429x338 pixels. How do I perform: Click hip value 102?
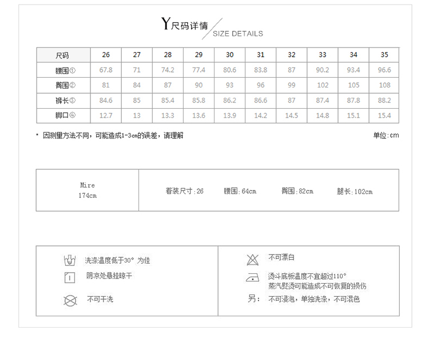[323, 85]
